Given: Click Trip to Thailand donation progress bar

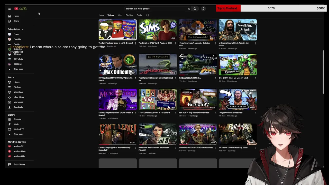Looking at the screenshot, I should click(271, 8).
